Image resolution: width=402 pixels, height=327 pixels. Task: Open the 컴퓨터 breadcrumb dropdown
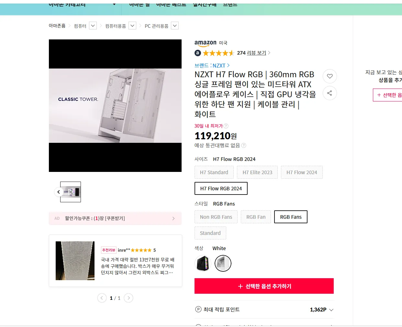pos(93,25)
